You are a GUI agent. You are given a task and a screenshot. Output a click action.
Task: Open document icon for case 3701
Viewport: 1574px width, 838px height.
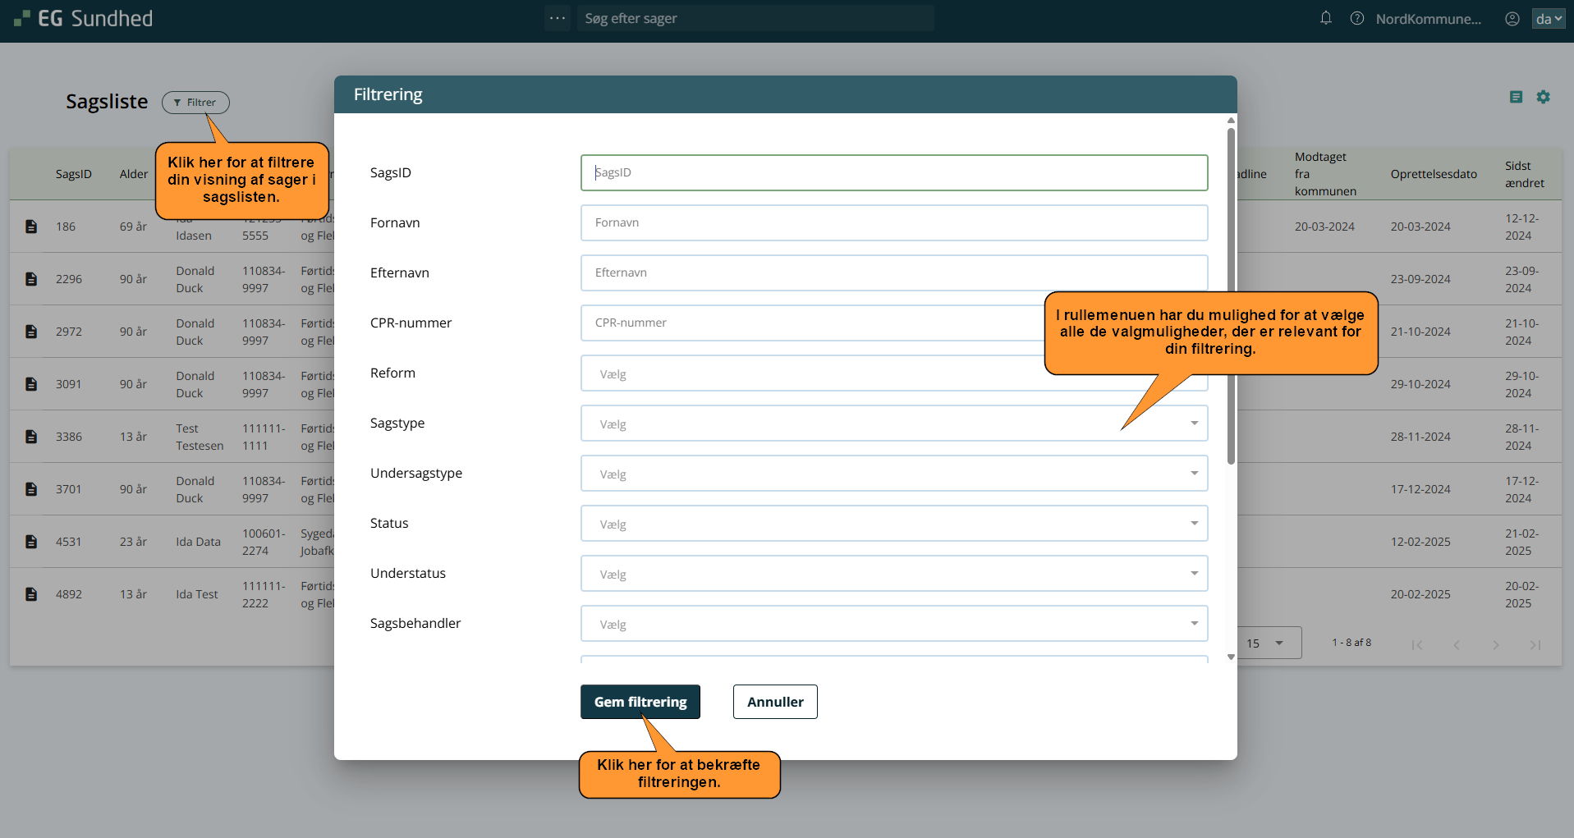(x=31, y=489)
